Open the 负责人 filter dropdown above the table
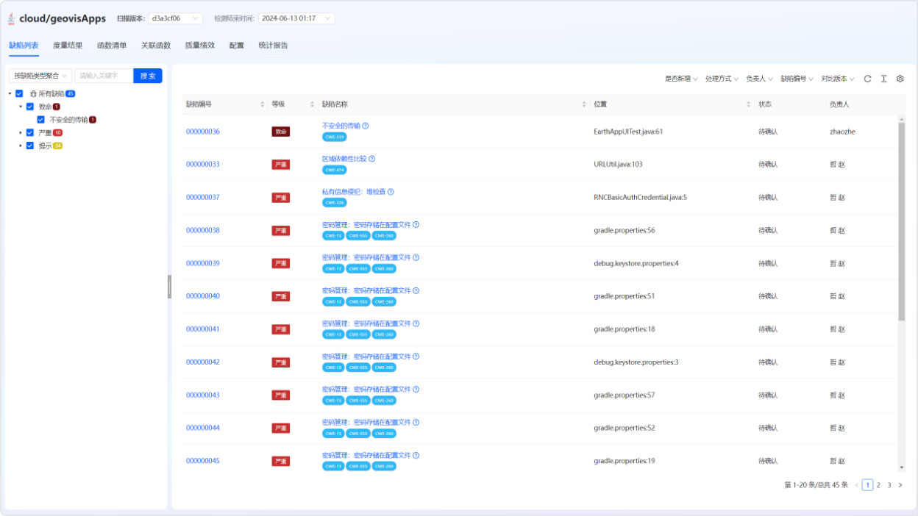The image size is (918, 516). (x=760, y=79)
